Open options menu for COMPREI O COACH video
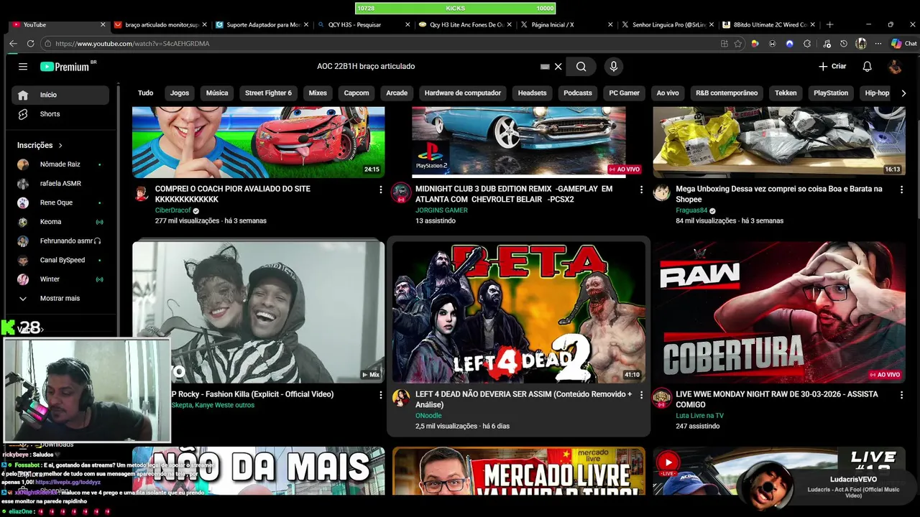This screenshot has width=920, height=517. (381, 190)
